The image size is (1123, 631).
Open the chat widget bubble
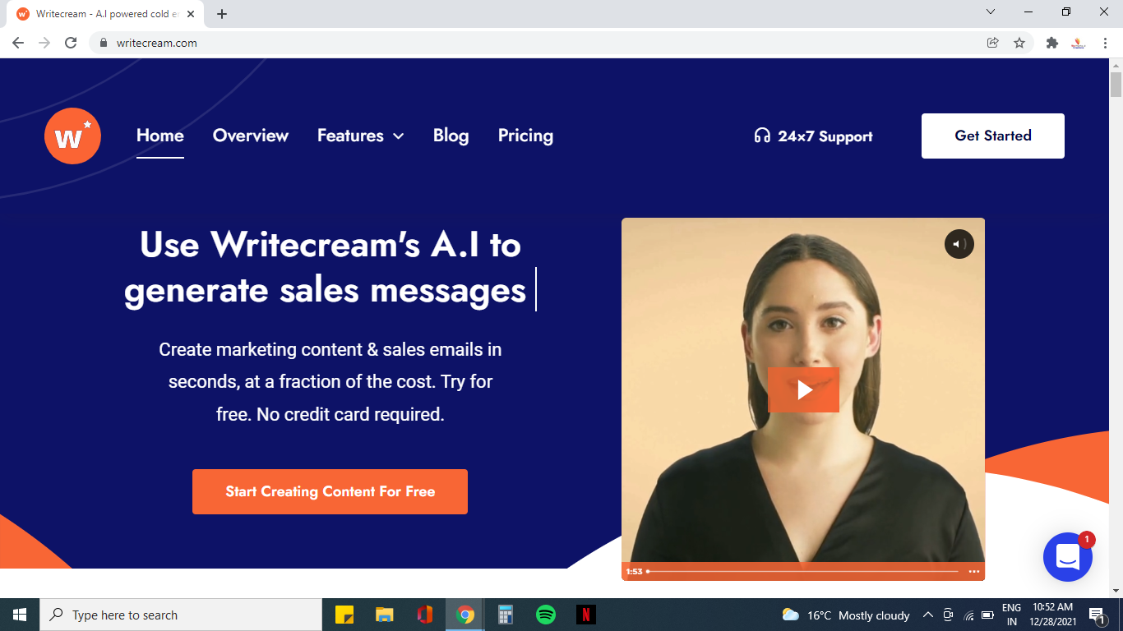(x=1067, y=557)
